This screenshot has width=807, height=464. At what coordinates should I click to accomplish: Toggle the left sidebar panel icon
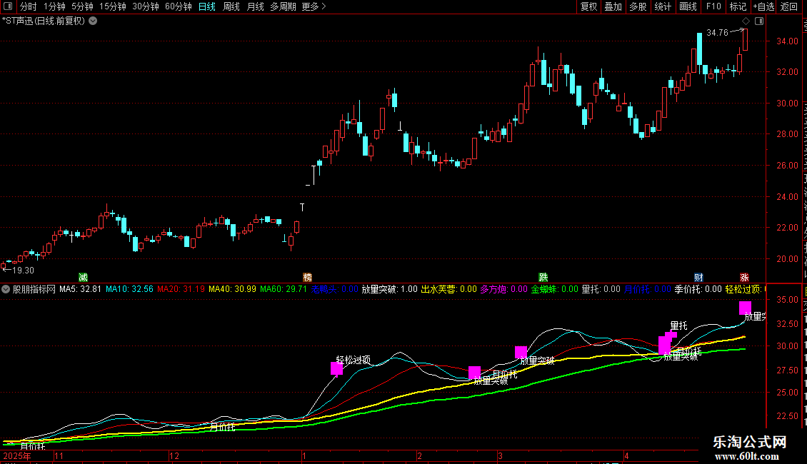point(8,6)
